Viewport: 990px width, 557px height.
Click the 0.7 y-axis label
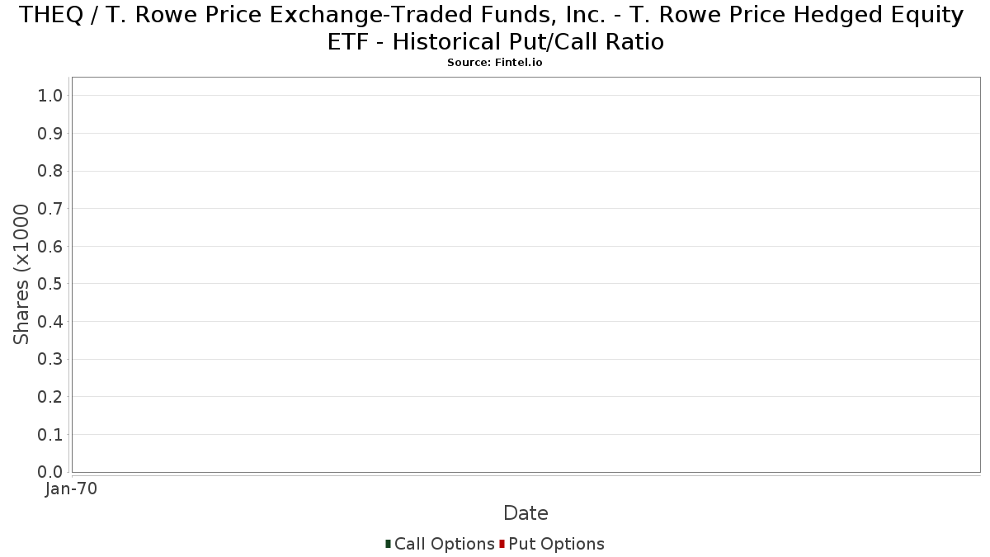[x=50, y=209]
